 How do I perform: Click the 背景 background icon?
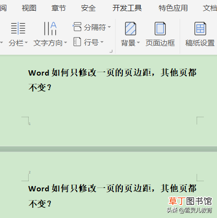pos(131,29)
